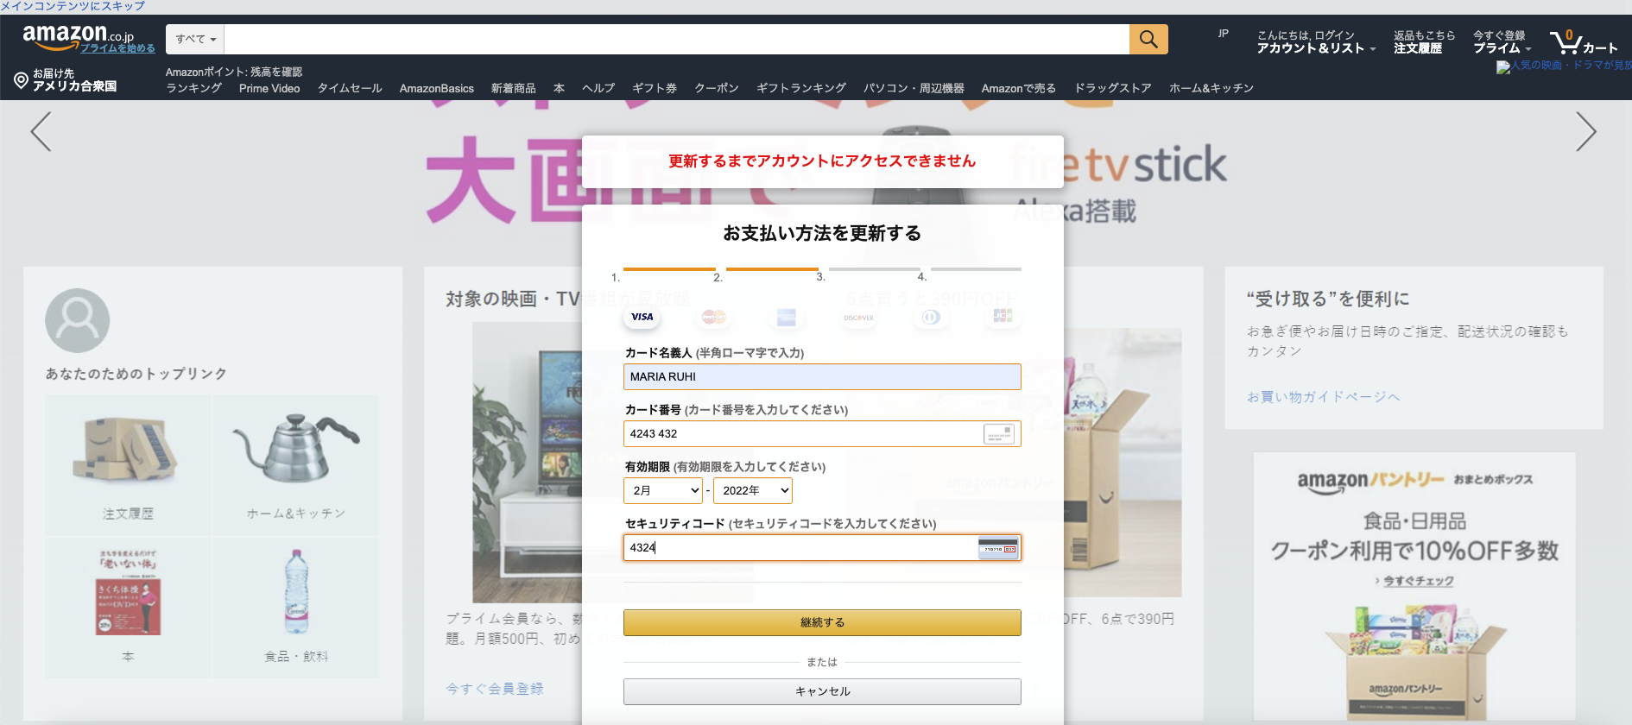Open the expiration month dropdown
Image resolution: width=1632 pixels, height=725 pixels.
[x=662, y=490]
